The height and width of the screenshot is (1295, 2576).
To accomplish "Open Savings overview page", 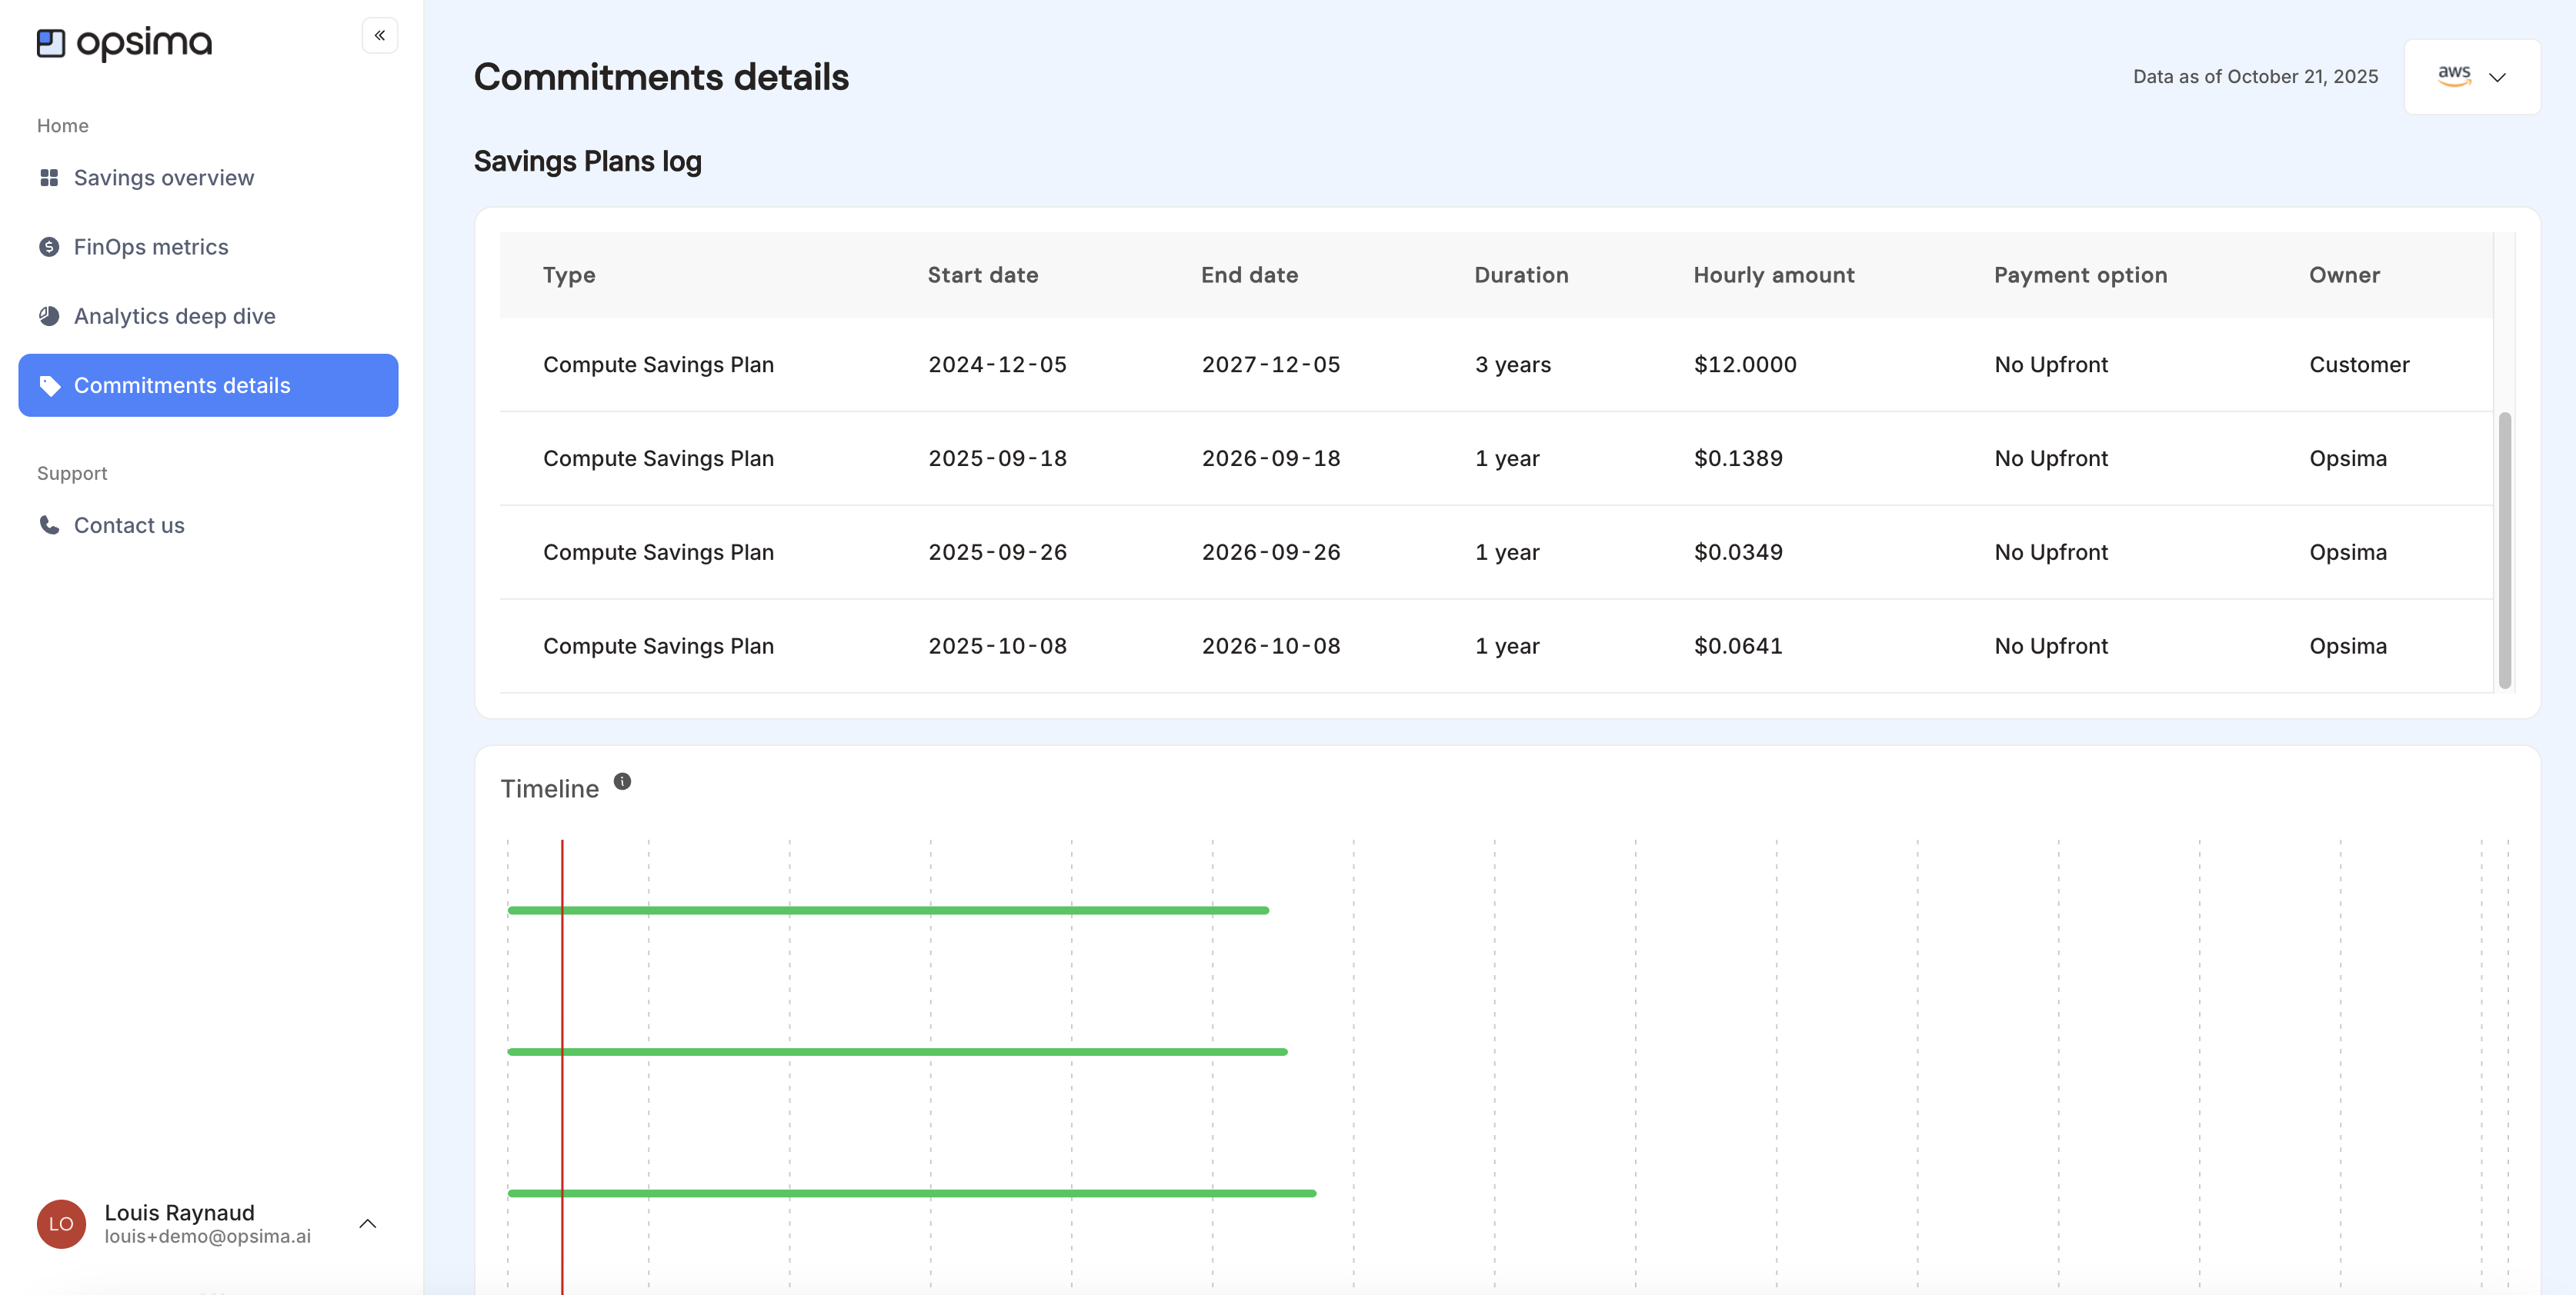I will [x=164, y=178].
